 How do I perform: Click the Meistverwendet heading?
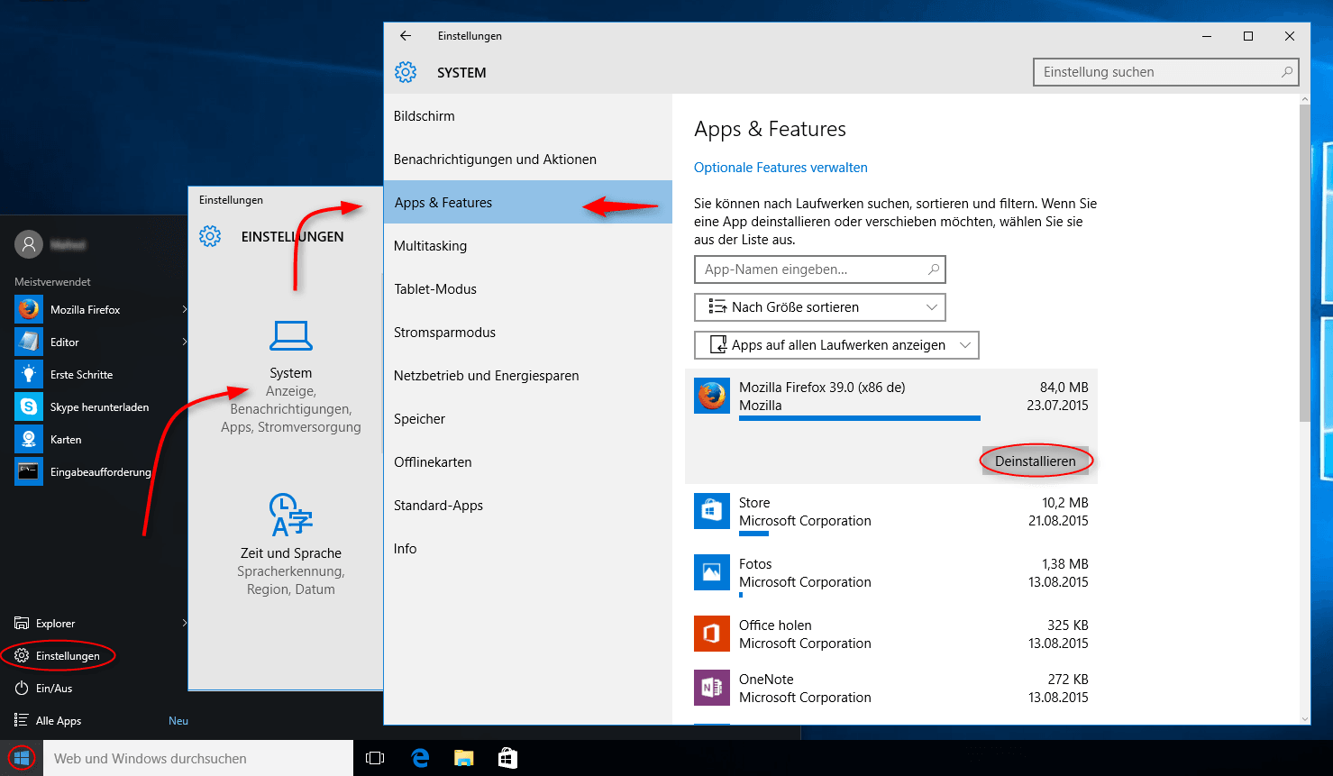pos(52,282)
